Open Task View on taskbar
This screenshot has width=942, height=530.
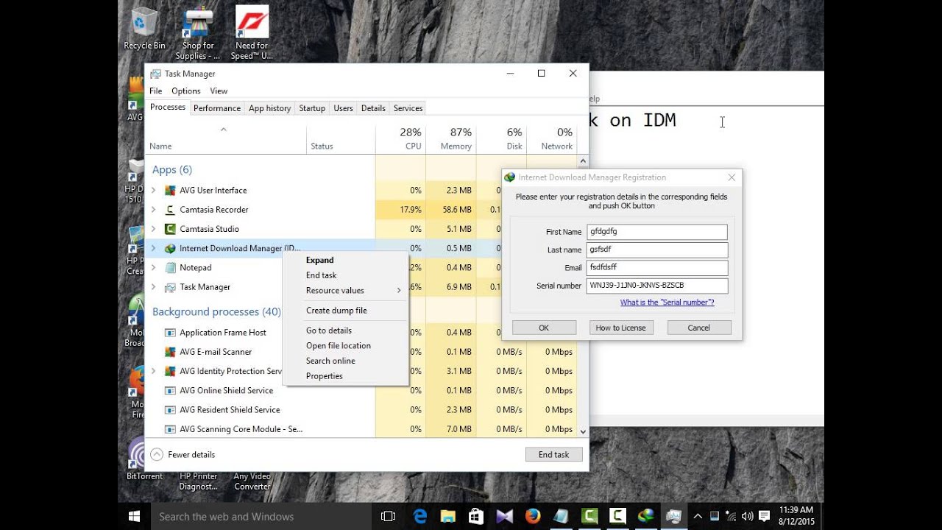[388, 517]
